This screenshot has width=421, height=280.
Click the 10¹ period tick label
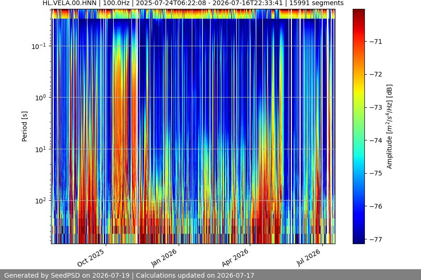[41, 149]
